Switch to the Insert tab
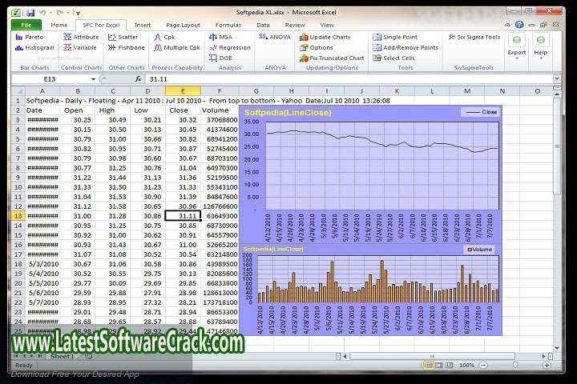 tap(143, 25)
